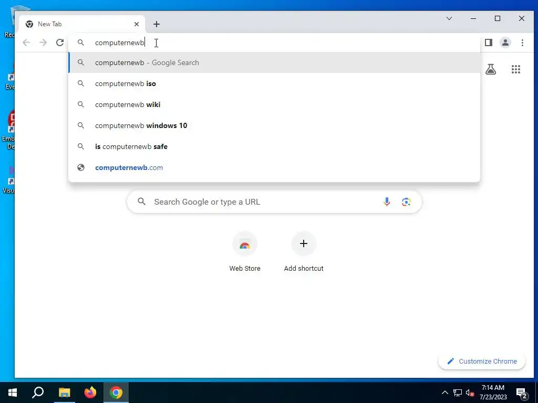This screenshot has height=403, width=538.
Task: Click the Customize Chrome button
Action: (482, 361)
